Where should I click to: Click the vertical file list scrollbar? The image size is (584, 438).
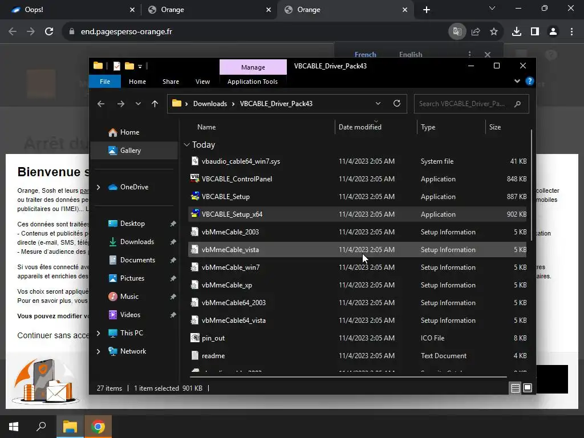531,185
